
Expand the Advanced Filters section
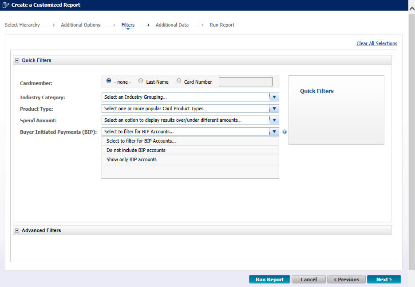point(17,230)
